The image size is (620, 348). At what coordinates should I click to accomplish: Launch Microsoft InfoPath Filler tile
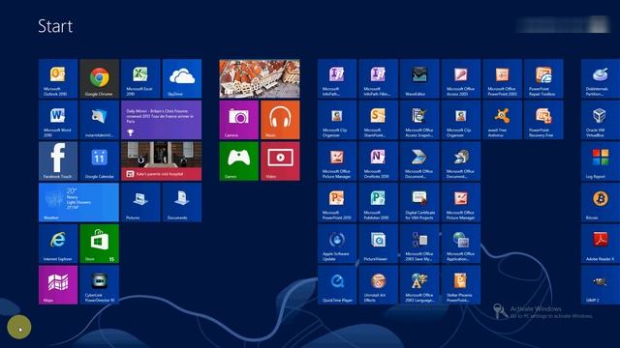(x=379, y=78)
